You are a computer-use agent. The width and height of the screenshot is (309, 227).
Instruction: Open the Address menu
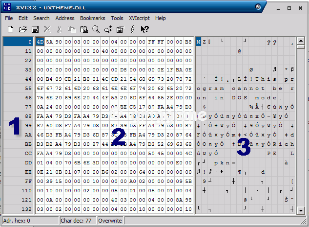point(65,18)
